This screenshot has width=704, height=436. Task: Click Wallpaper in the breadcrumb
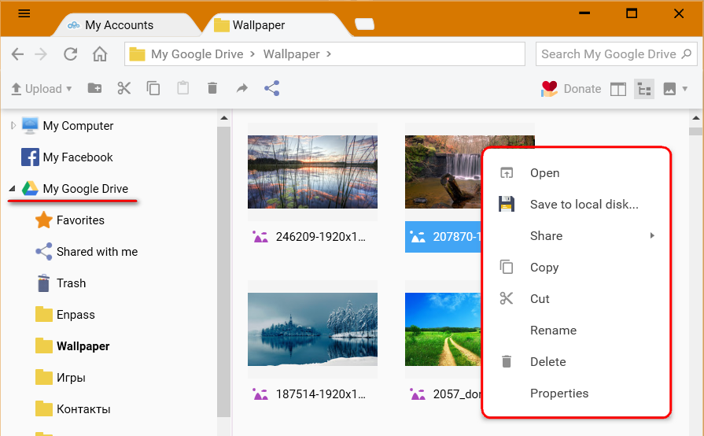click(291, 54)
